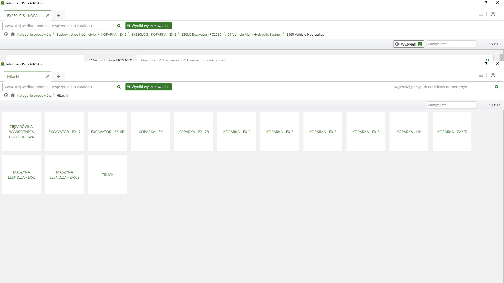Open the KOPARKA - EX-5 tile
The image size is (504, 283).
click(x=323, y=132)
